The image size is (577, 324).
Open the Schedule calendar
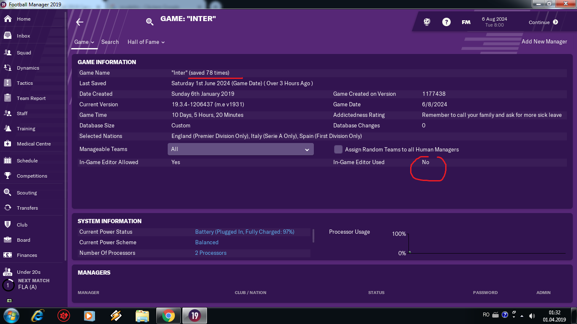[x=27, y=161]
